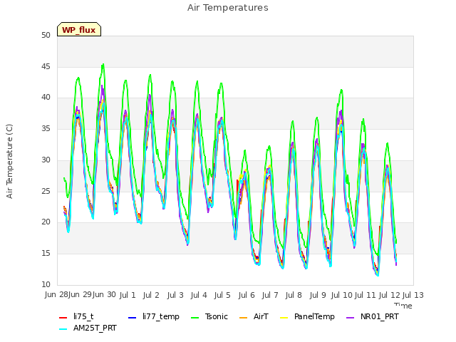Click the 10 y-axis tick label
456x342 pixels.
tap(46, 284)
